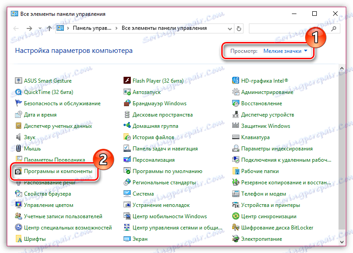The image size is (353, 253).
Task: Click the Программы и компоненты icon
Action: (x=18, y=171)
